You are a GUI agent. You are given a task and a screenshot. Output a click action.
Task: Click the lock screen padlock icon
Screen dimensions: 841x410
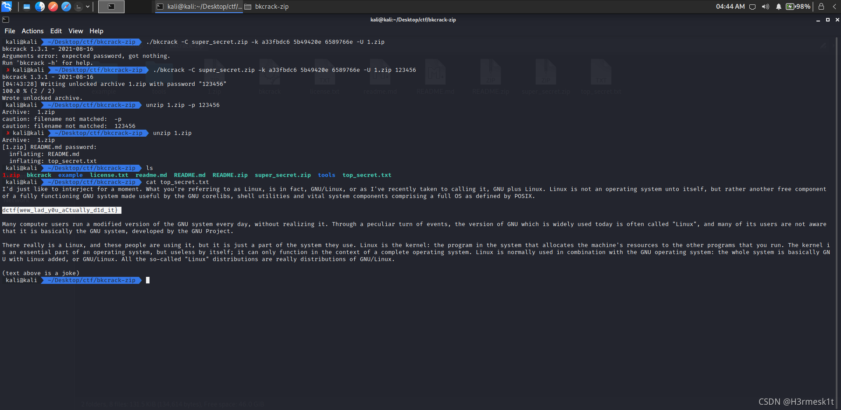point(821,7)
